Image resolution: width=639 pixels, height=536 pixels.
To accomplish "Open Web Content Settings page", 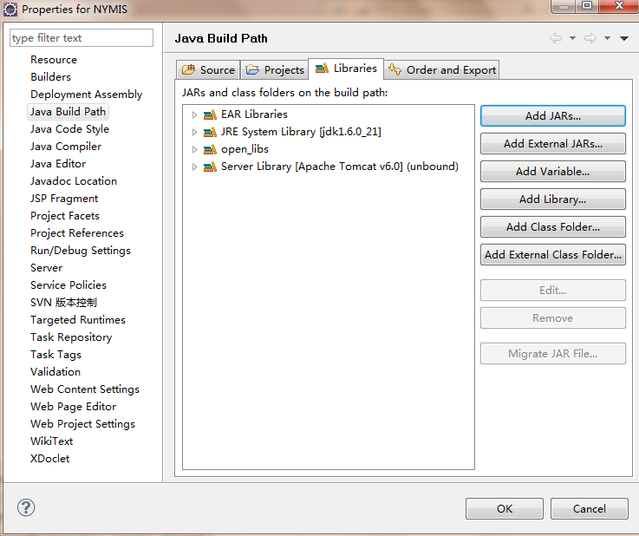I will (85, 389).
